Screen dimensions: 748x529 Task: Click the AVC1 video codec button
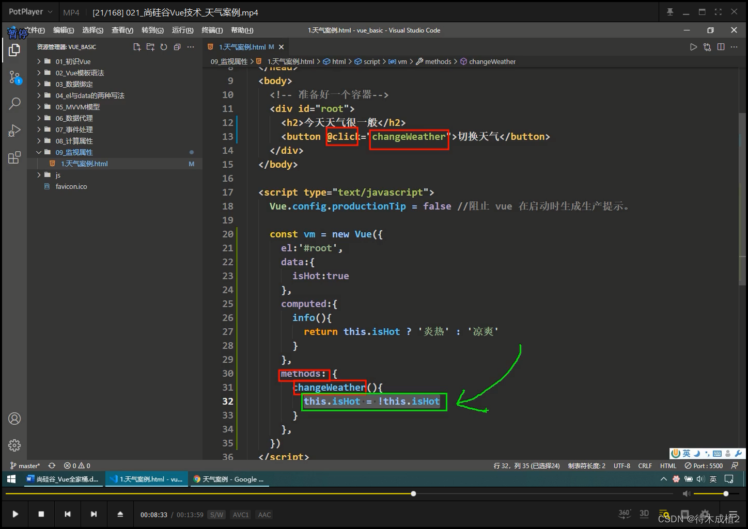[x=241, y=515]
